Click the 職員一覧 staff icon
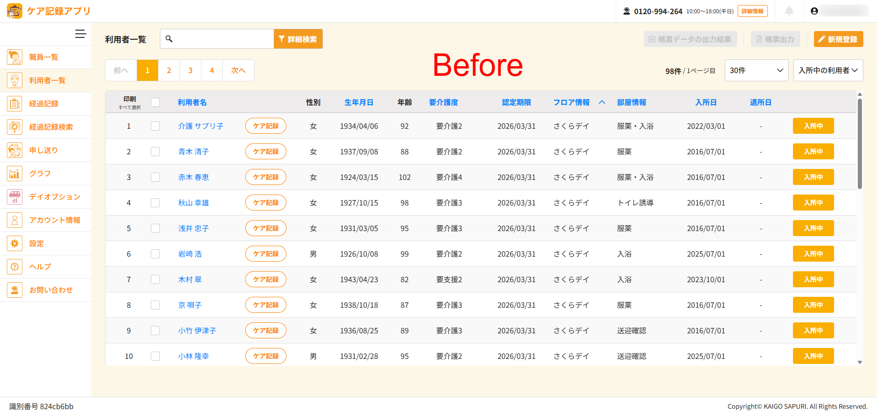 (x=15, y=57)
